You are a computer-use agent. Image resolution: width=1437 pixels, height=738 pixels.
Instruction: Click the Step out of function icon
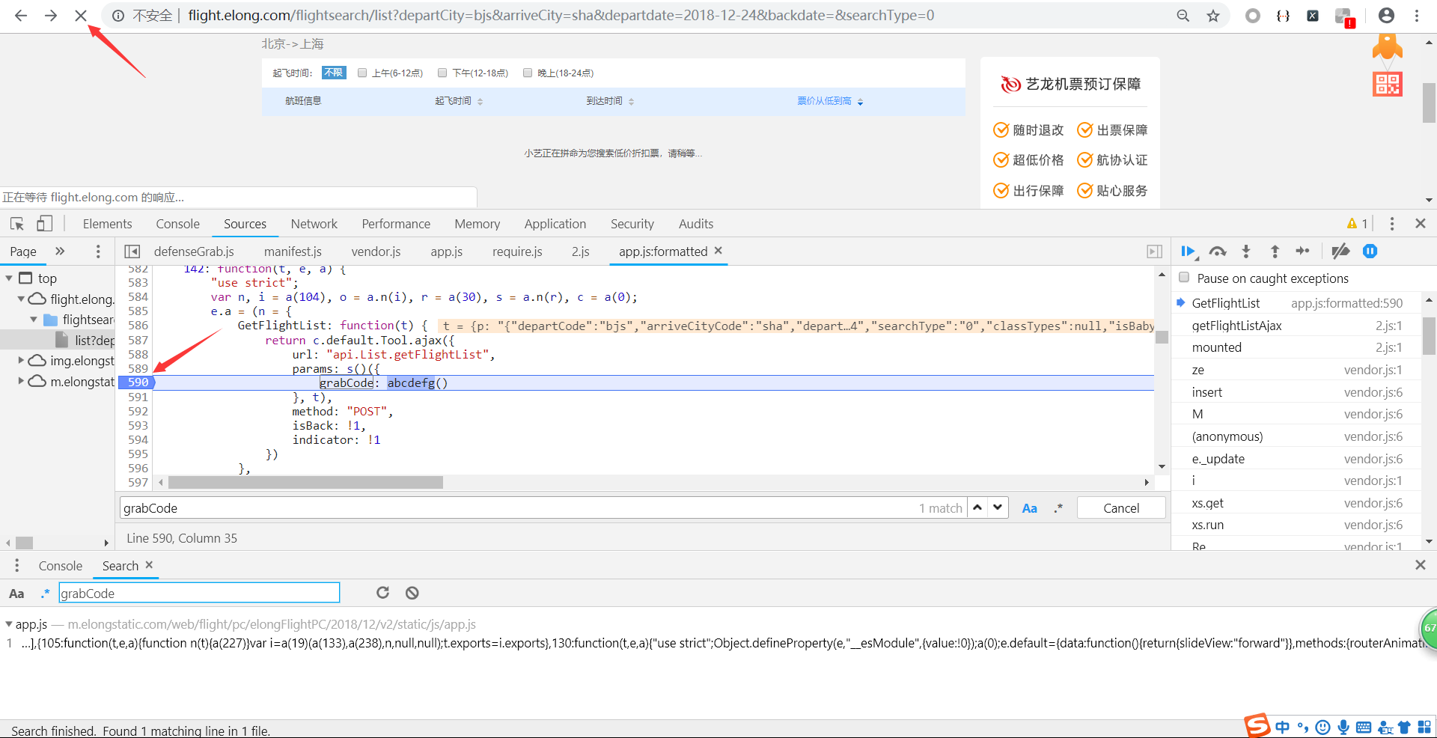pos(1275,251)
